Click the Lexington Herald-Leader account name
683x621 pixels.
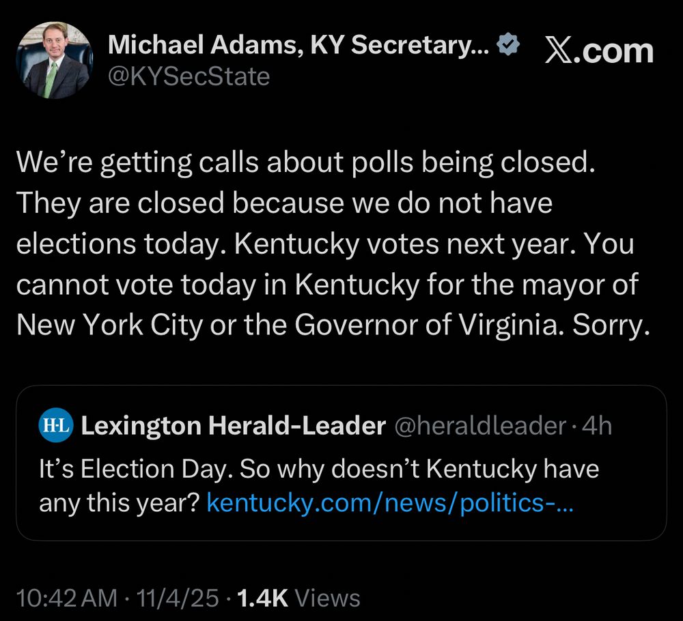(233, 427)
